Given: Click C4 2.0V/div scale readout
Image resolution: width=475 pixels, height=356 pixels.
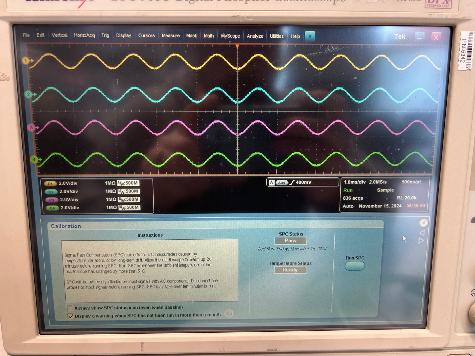Looking at the screenshot, I should (x=70, y=208).
